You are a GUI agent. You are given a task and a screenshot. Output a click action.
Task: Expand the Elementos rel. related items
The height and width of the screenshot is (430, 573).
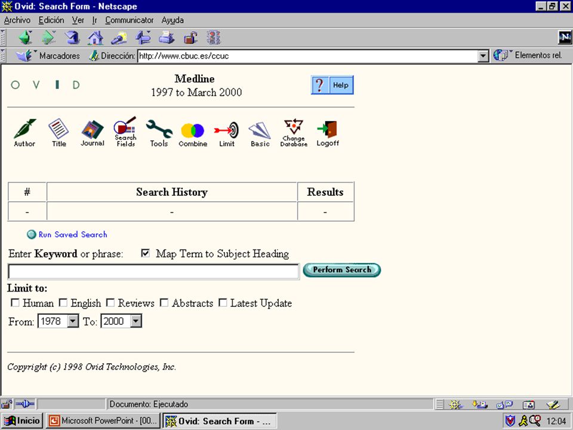point(528,55)
